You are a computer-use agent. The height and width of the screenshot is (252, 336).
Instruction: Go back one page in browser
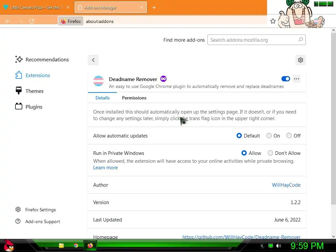coord(8,21)
